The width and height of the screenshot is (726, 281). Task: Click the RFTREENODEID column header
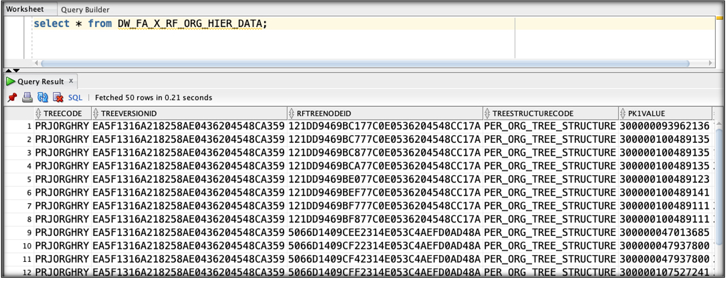(x=385, y=113)
